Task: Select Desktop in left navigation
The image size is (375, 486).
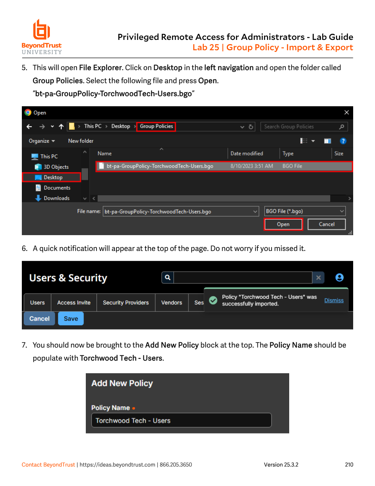Action: 52,177
